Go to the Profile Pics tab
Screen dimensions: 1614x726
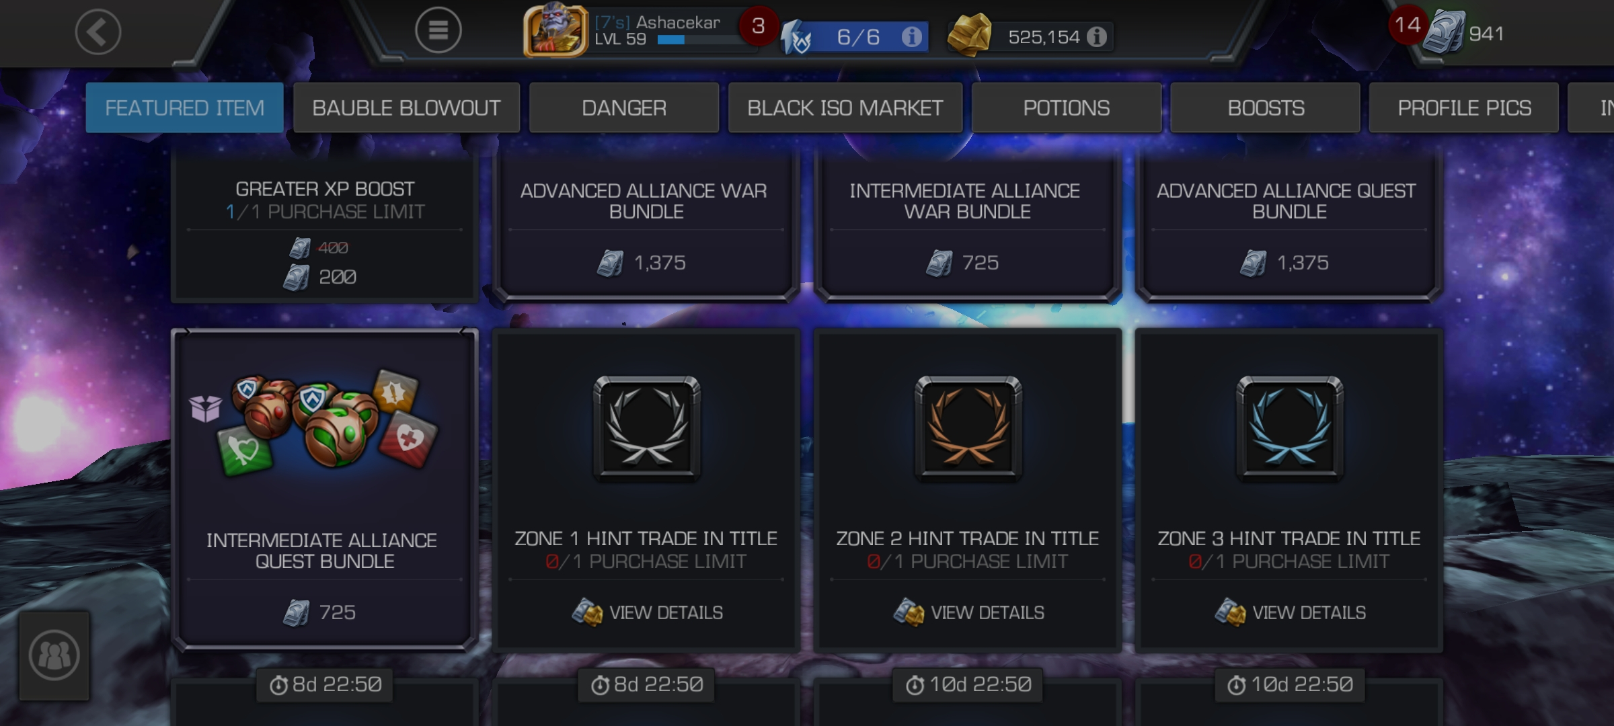pos(1464,108)
